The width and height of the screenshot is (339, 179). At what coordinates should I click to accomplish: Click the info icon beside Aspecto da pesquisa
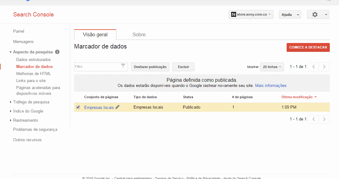click(57, 52)
